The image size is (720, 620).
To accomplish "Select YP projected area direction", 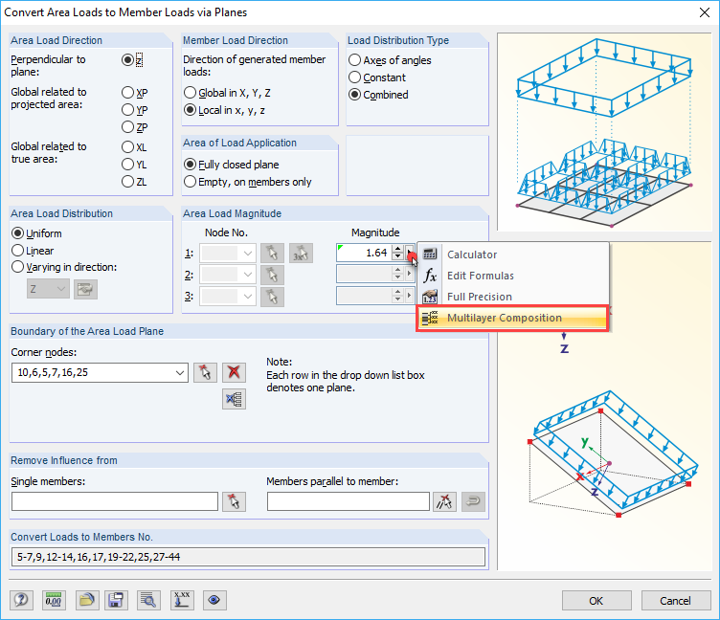I will pos(127,110).
